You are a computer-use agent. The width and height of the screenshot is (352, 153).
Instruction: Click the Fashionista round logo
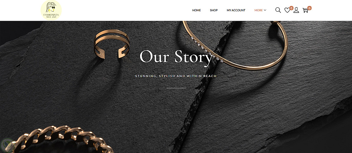click(51, 10)
